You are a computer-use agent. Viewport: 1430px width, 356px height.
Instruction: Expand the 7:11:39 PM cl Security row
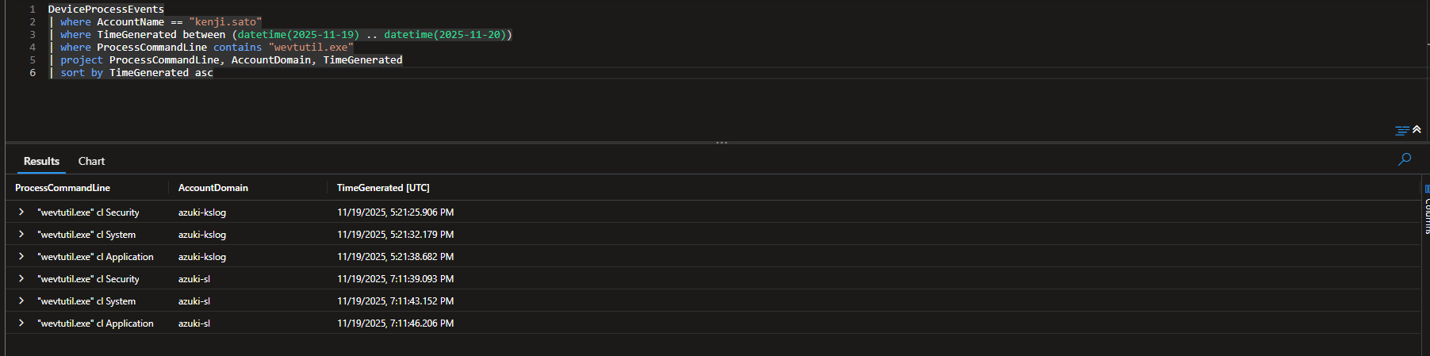[21, 279]
